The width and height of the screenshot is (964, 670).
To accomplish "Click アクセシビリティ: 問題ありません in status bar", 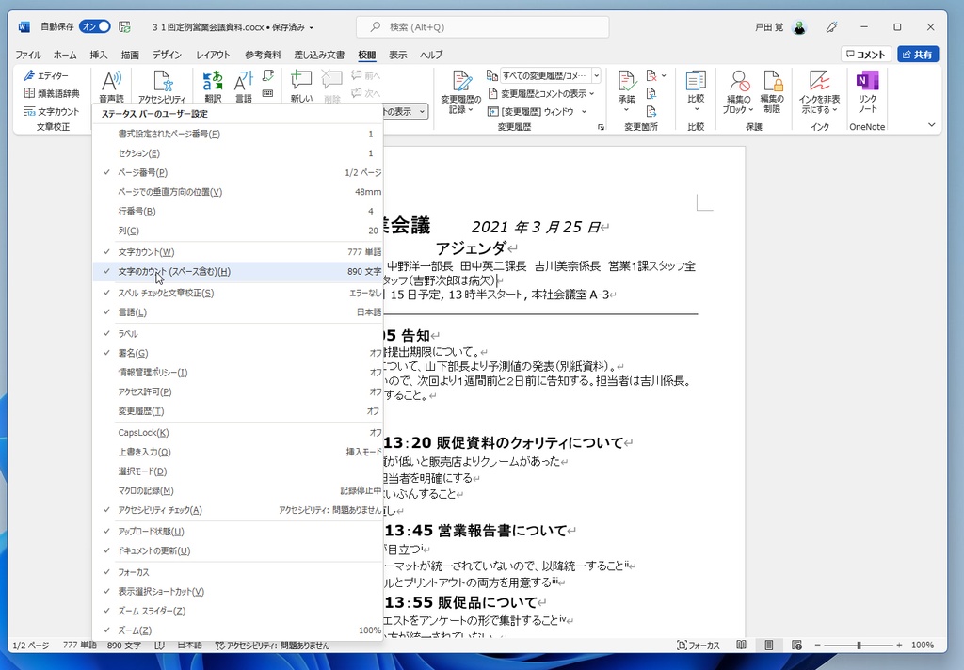I will pyautogui.click(x=272, y=646).
